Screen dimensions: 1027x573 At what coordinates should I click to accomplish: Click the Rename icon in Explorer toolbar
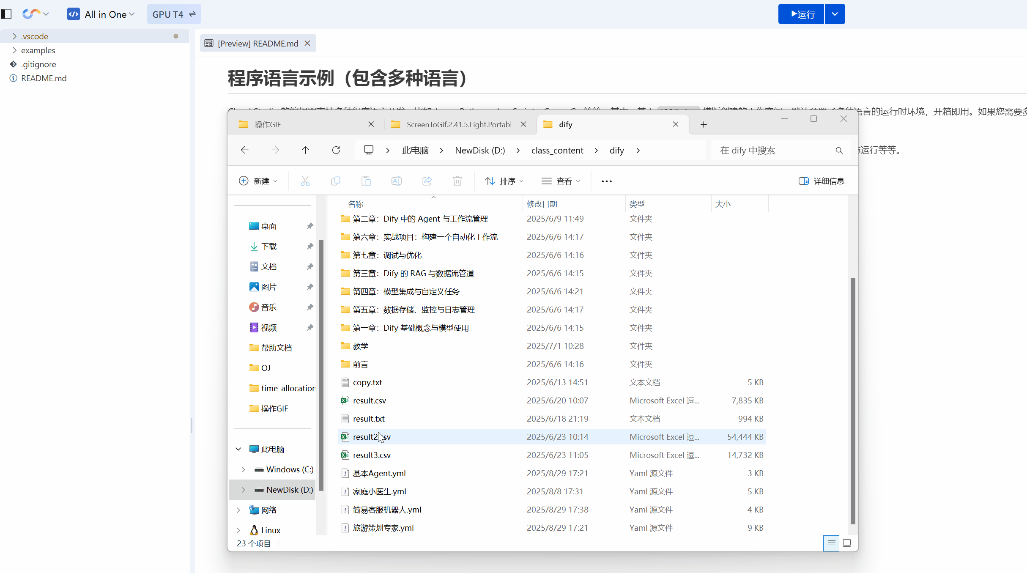(x=396, y=181)
